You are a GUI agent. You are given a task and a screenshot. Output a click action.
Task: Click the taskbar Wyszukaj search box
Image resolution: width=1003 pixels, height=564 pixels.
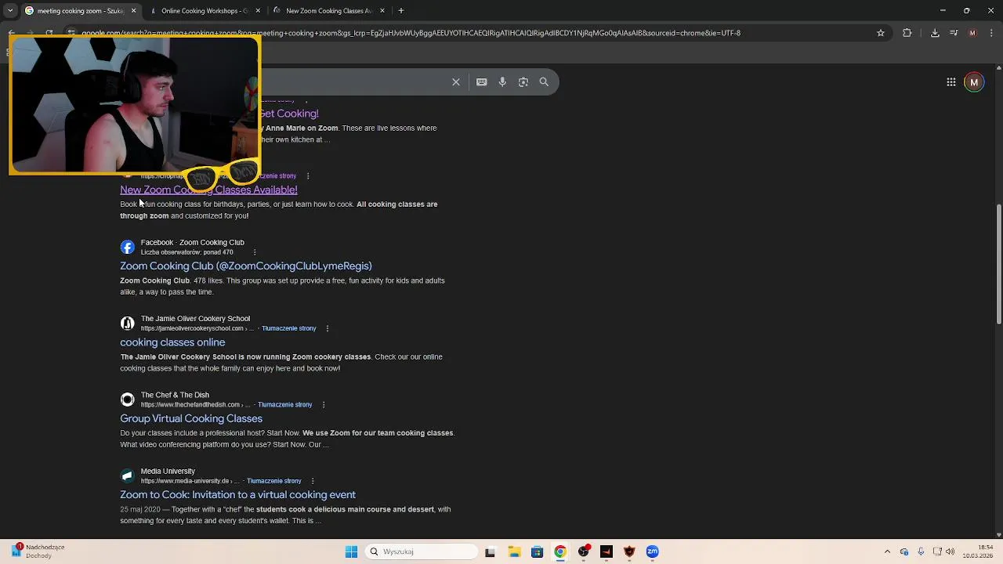pyautogui.click(x=422, y=551)
